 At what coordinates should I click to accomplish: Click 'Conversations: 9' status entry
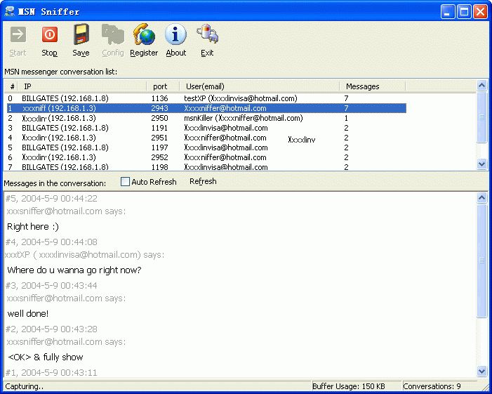[432, 386]
